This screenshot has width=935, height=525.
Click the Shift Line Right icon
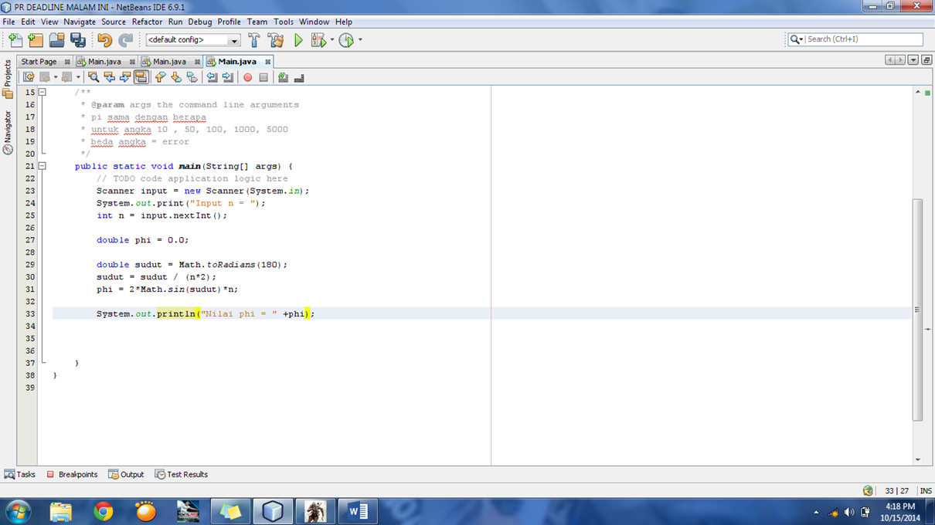click(x=228, y=77)
